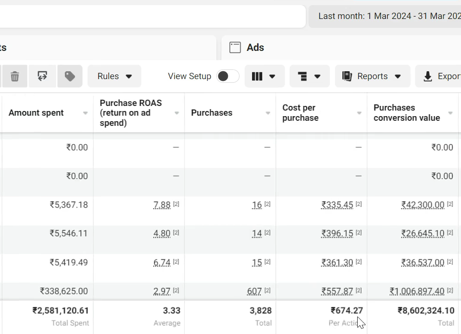Switch to the Ads tab
The image size is (461, 334).
point(255,48)
